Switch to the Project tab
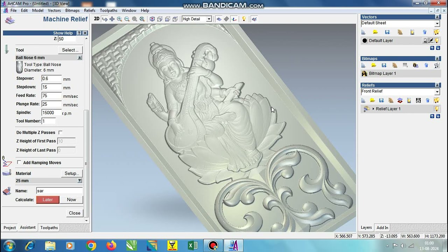Screen dimensions: 448x252 (x=9, y=227)
